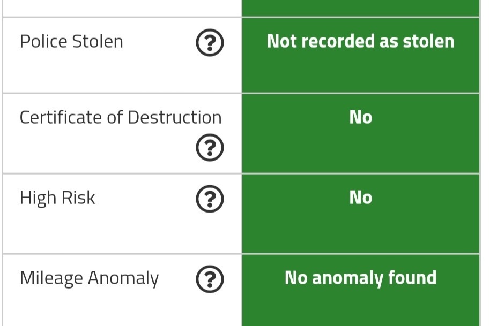This screenshot has height=326, width=490.
Task: Click the Certificate of Destruction help icon
Action: tap(210, 148)
